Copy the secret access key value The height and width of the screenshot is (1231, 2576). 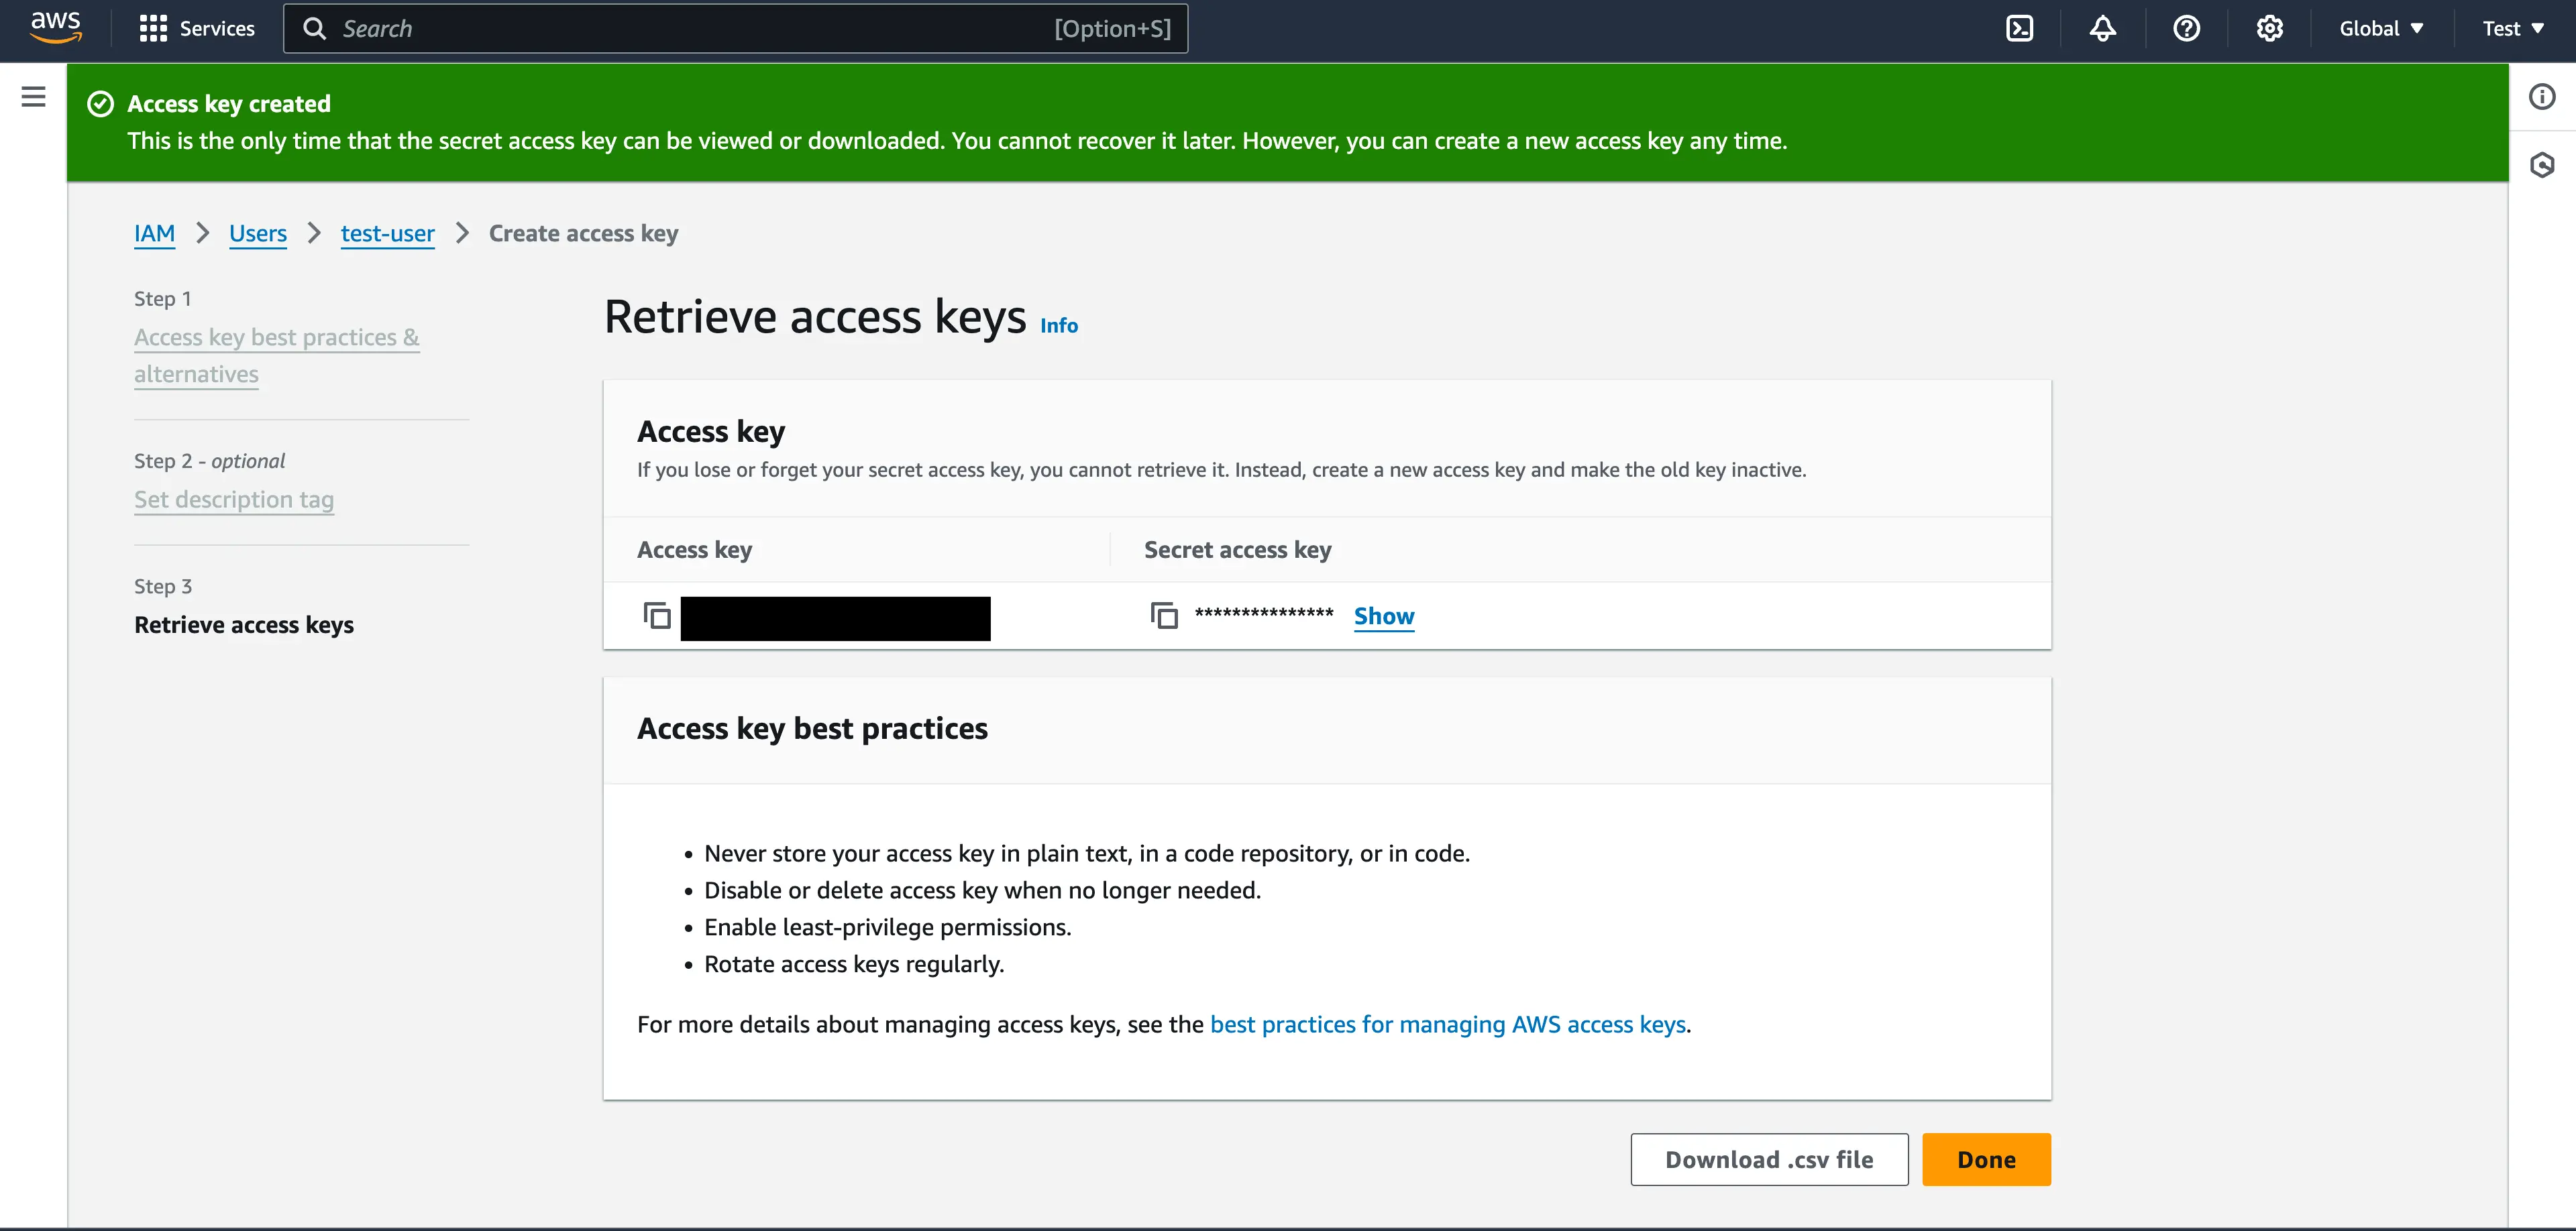point(1163,616)
